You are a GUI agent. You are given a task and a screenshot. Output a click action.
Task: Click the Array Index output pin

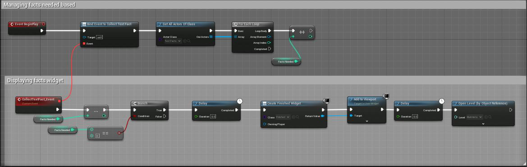pos(269,43)
